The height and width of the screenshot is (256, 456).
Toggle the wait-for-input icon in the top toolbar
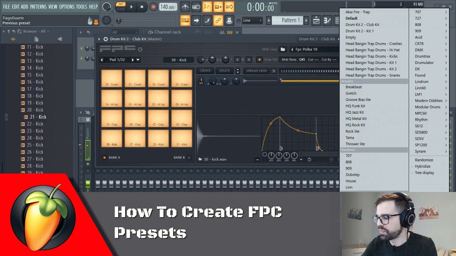(196, 7)
